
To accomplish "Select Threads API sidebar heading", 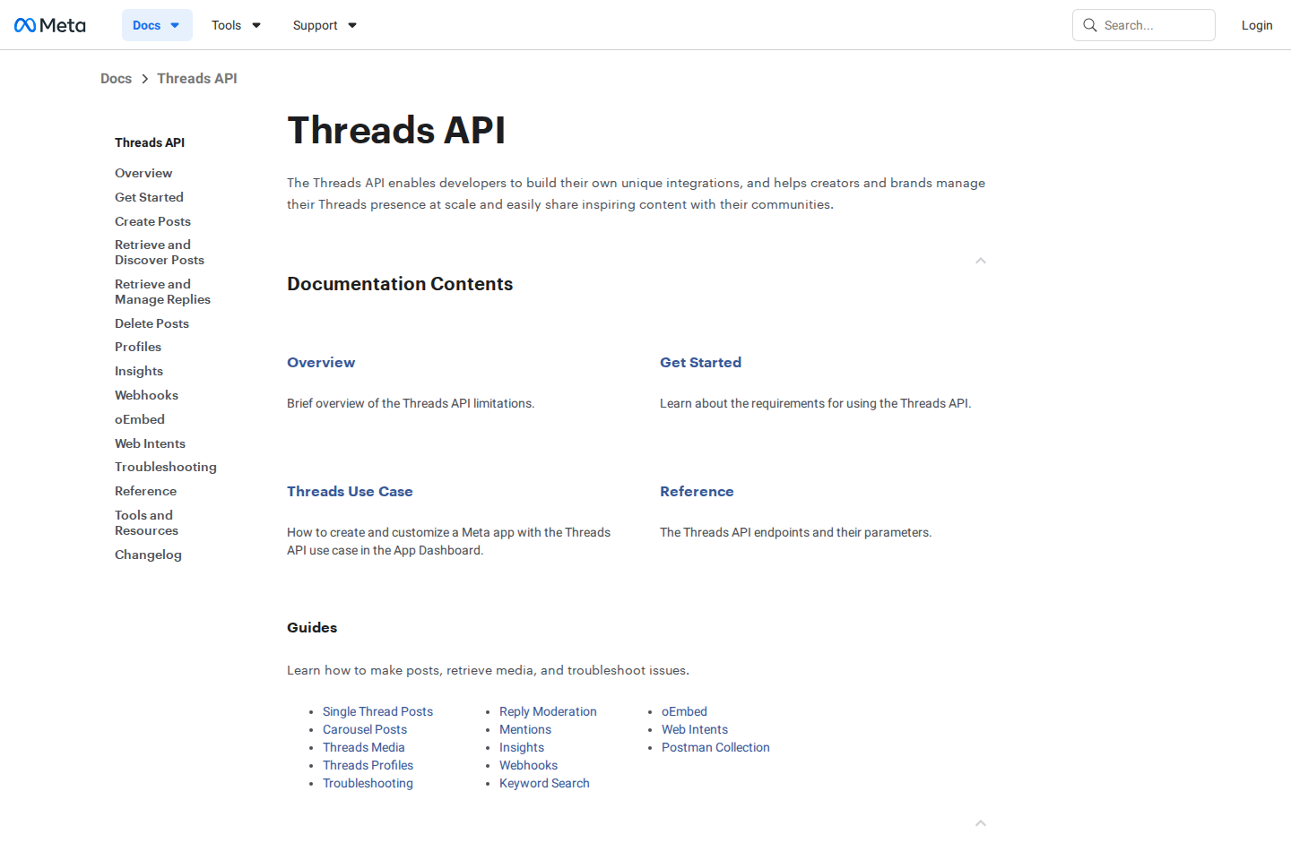I will (150, 142).
